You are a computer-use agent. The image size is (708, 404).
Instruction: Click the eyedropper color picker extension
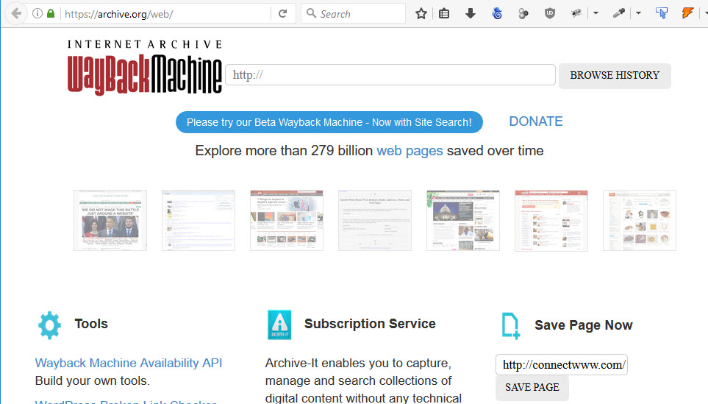click(x=618, y=13)
